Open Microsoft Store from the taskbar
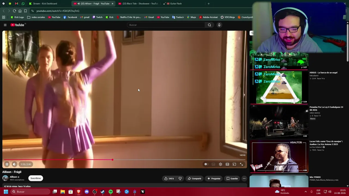The height and width of the screenshot is (196, 349). tap(71, 192)
